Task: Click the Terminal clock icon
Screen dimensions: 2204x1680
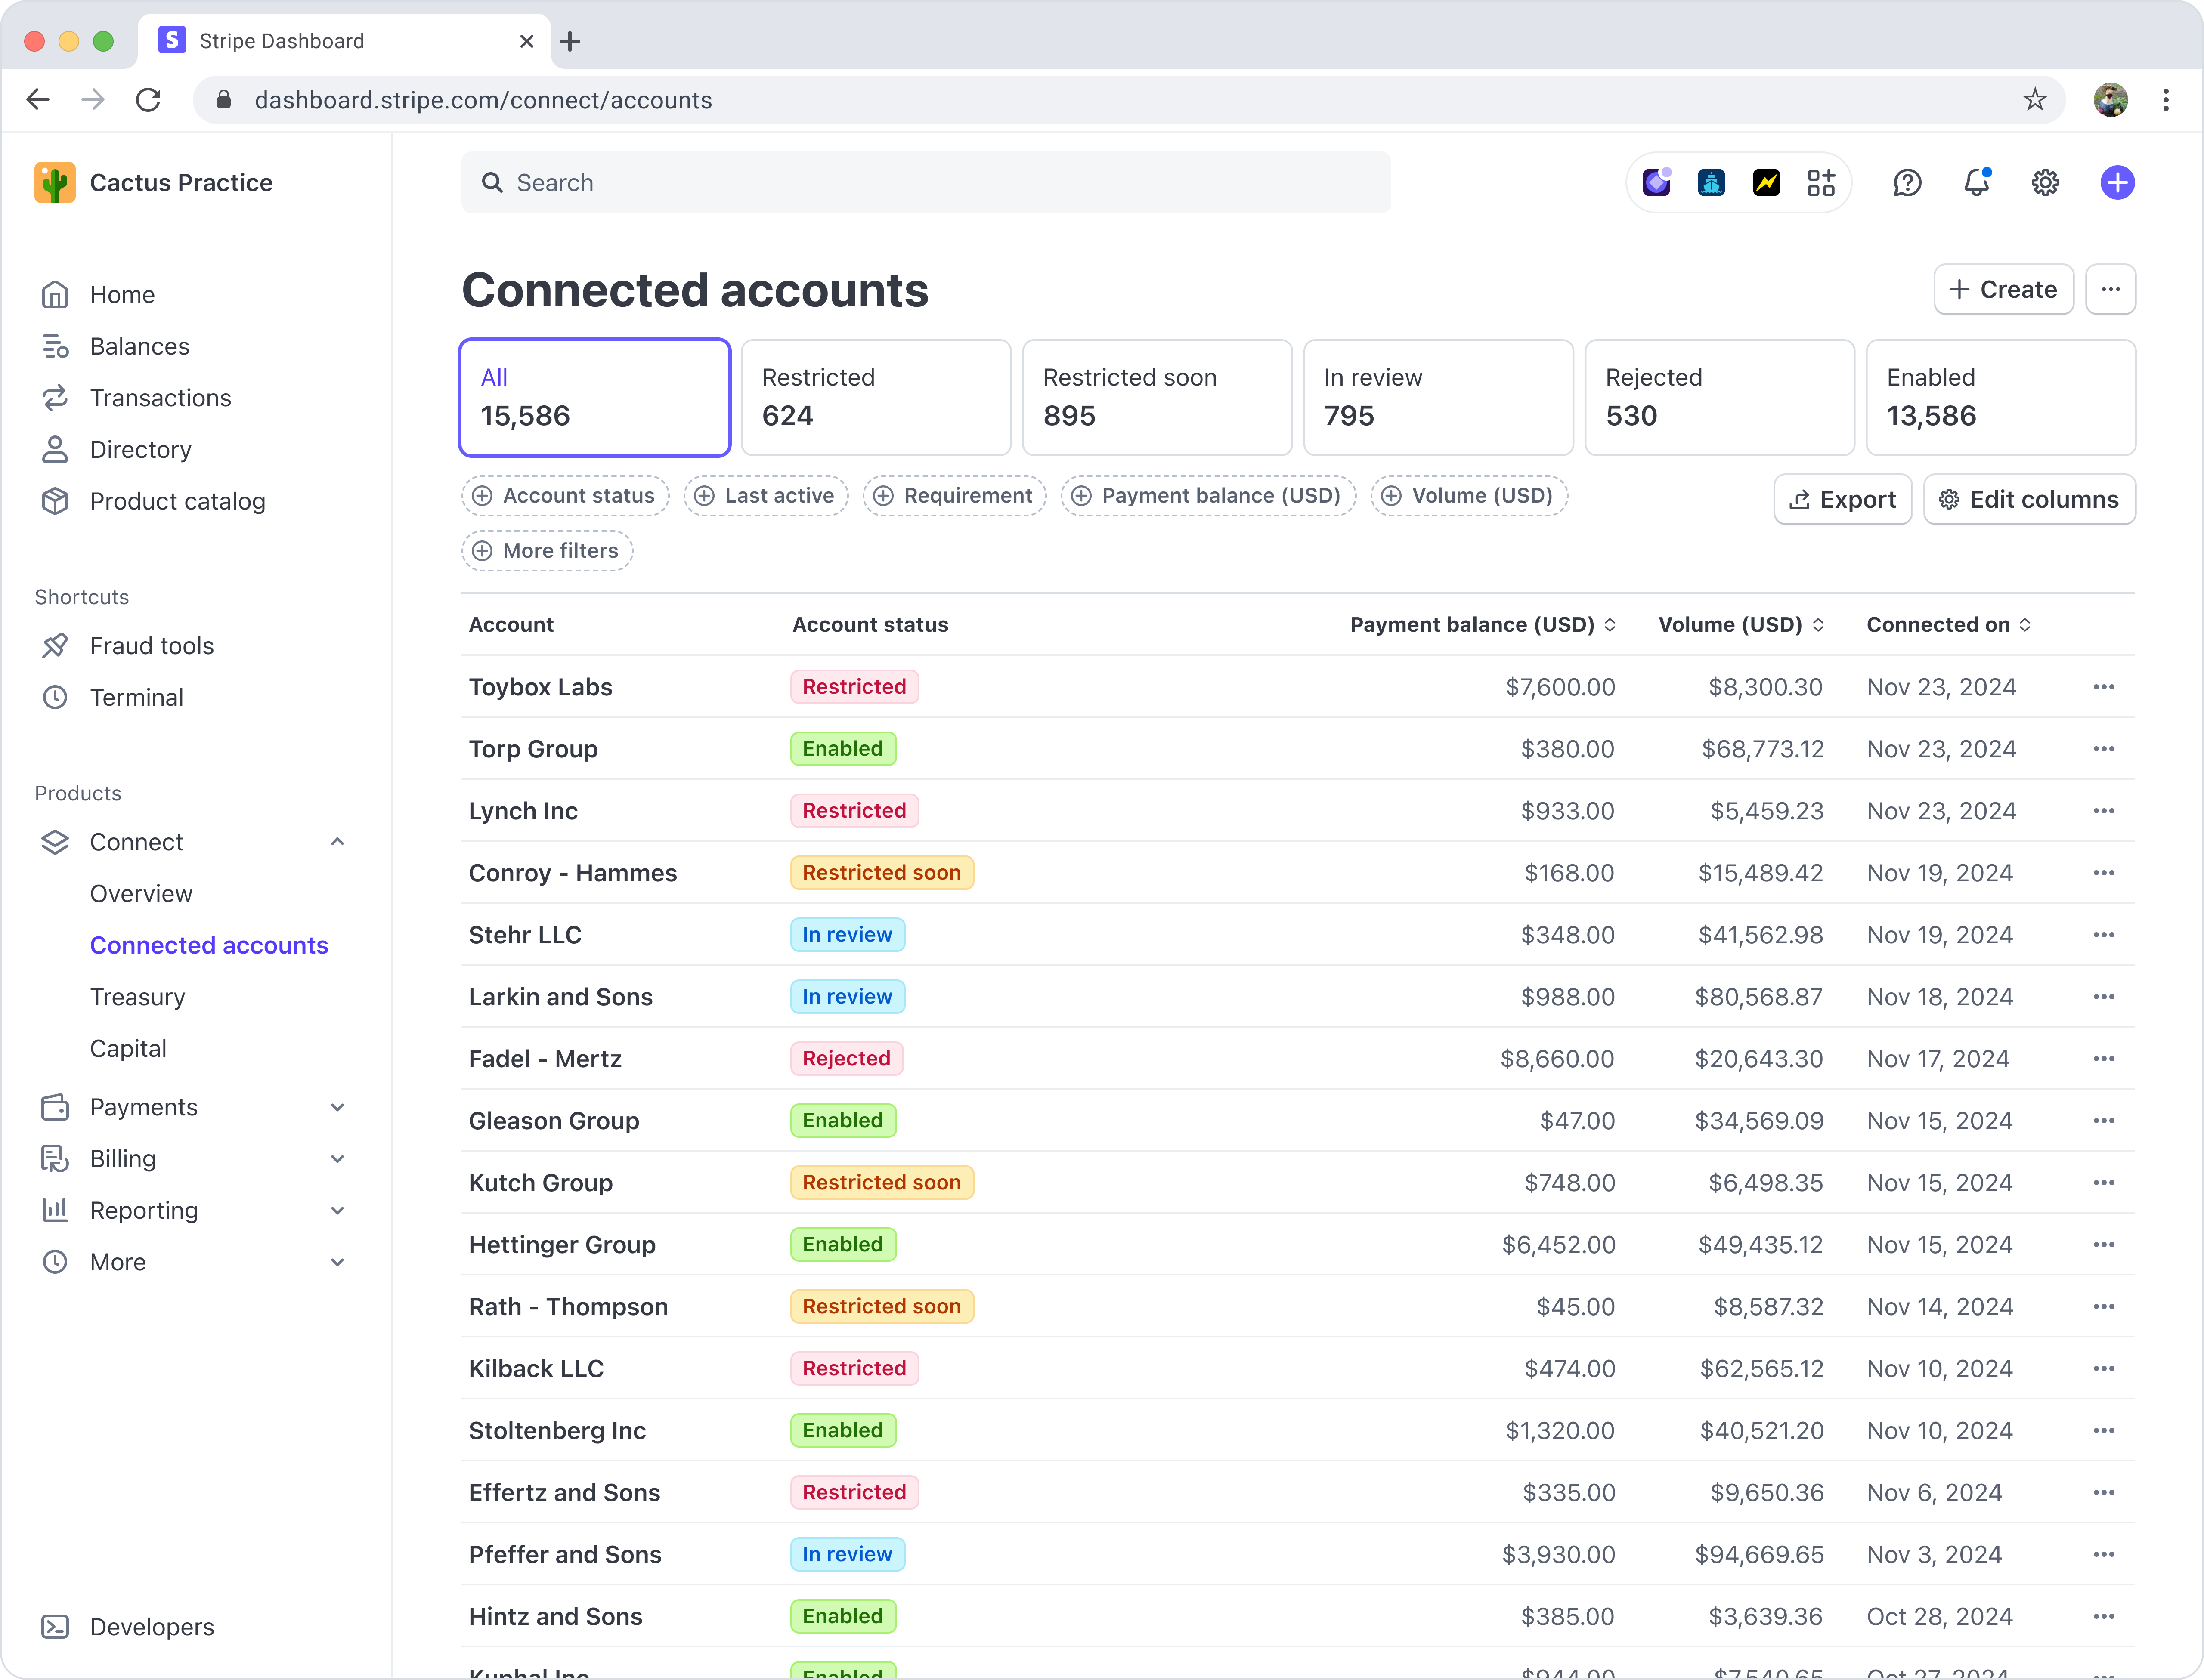Action: pos(55,697)
